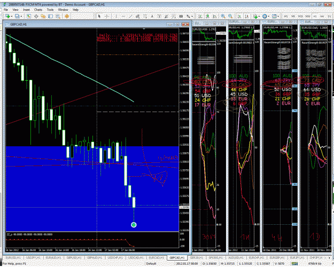Image resolution: width=334 pixels, height=268 pixels.
Task: Select the H4 timeframe button
Action: (322, 16)
